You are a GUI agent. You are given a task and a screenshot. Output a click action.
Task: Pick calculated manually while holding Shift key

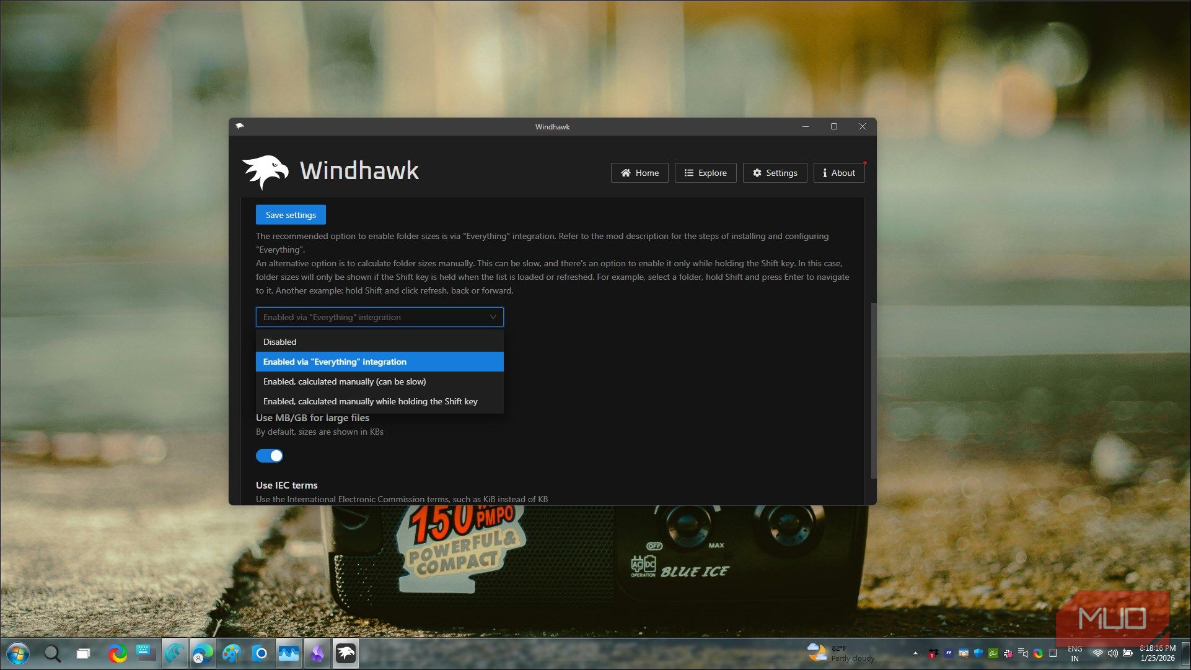pos(379,401)
